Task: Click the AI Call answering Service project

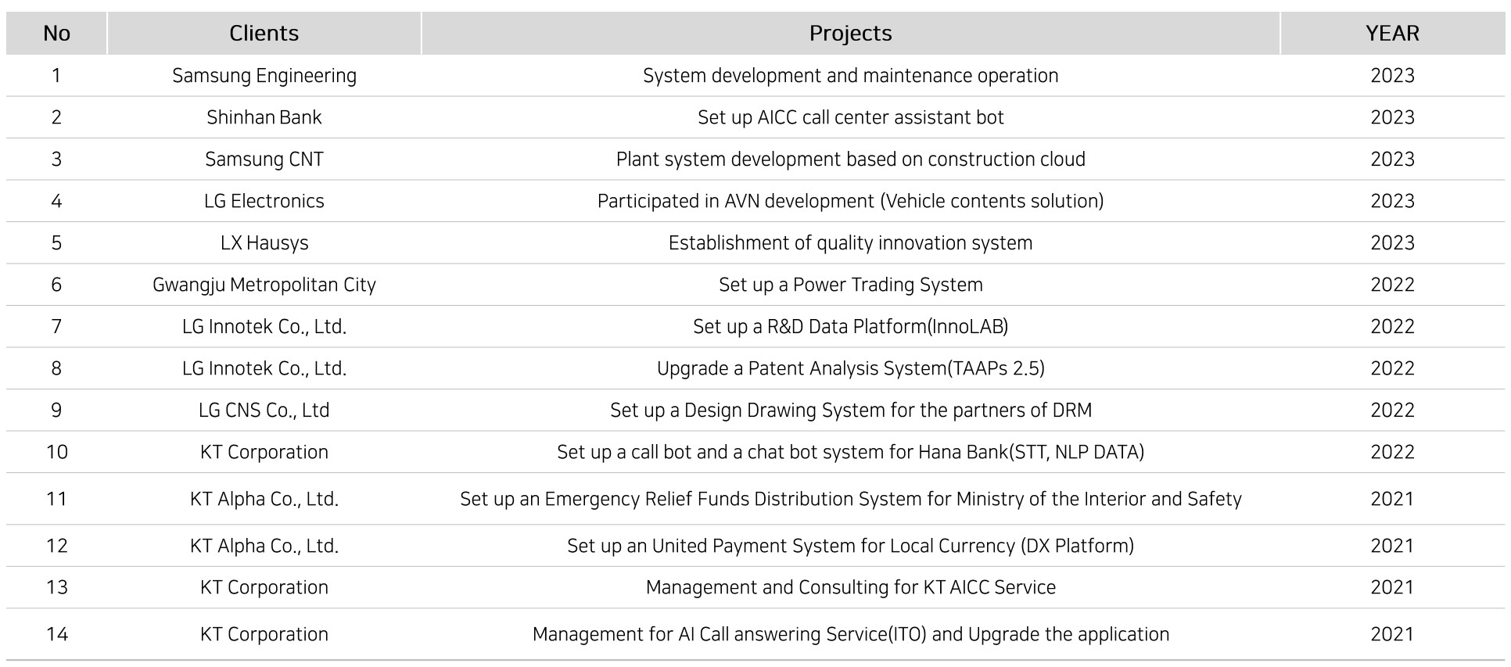Action: coord(850,634)
